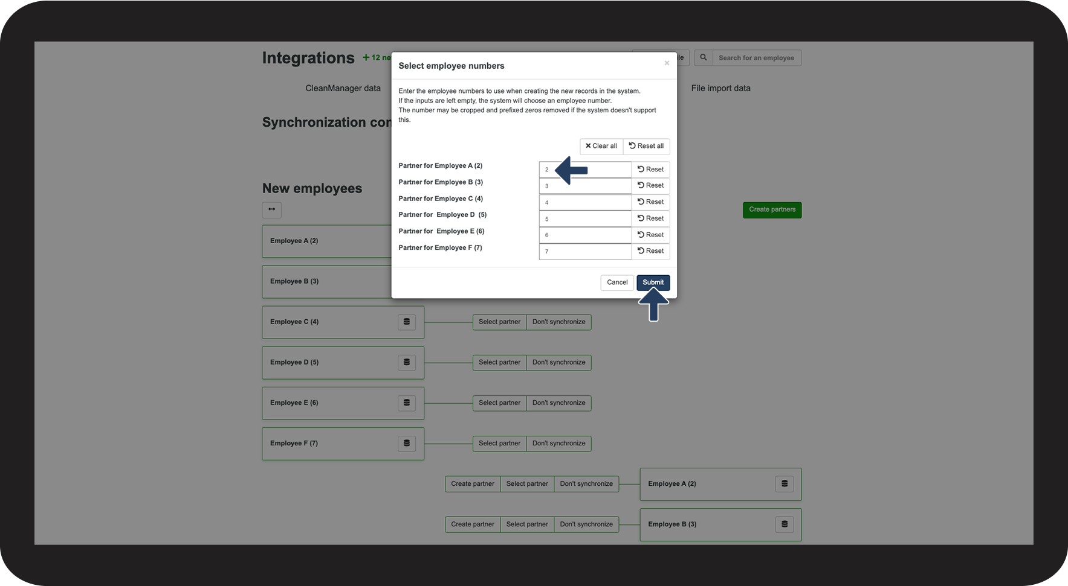1068x586 pixels.
Task: Close the Select employee numbers dialog
Action: point(667,63)
